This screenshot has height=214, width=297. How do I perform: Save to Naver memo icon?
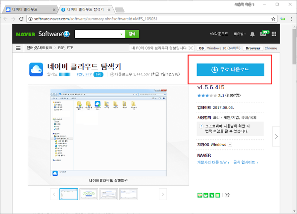click(218, 195)
